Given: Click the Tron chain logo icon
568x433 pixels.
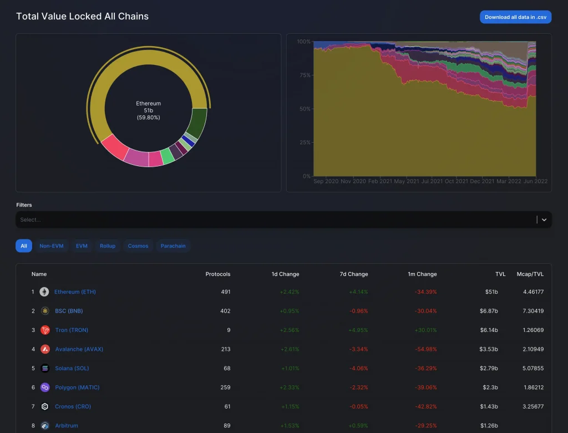Looking at the screenshot, I should coord(45,330).
